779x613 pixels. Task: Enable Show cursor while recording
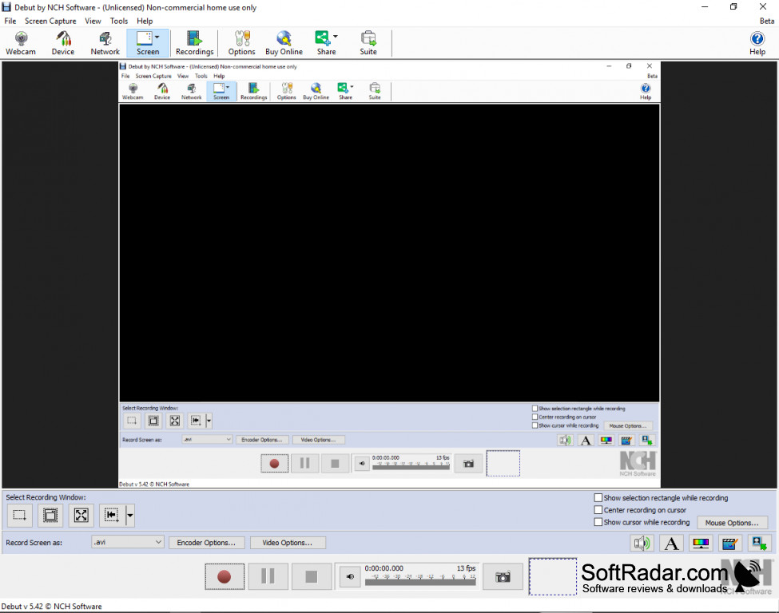pos(598,522)
